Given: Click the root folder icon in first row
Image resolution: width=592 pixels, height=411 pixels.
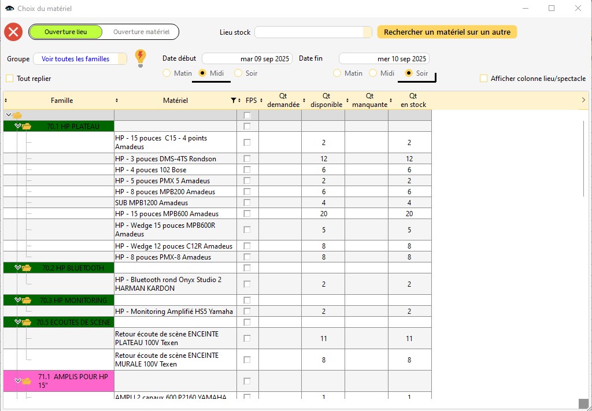Looking at the screenshot, I should 17,116.
